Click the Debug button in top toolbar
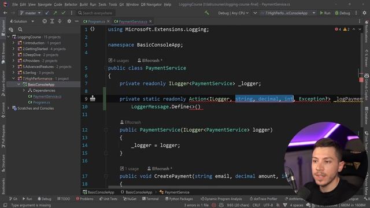 343,13
